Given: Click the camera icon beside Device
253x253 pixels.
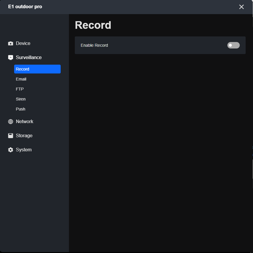Looking at the screenshot, I should click(x=11, y=43).
